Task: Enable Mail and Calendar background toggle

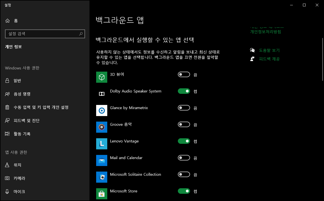Action: (x=184, y=158)
